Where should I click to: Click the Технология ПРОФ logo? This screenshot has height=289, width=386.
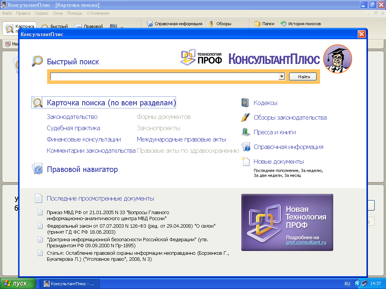click(201, 58)
